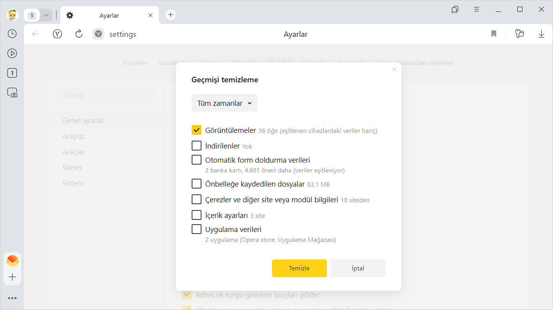The image size is (553, 310).
Task: Open the History clock icon in sidebar
Action: coord(12,34)
